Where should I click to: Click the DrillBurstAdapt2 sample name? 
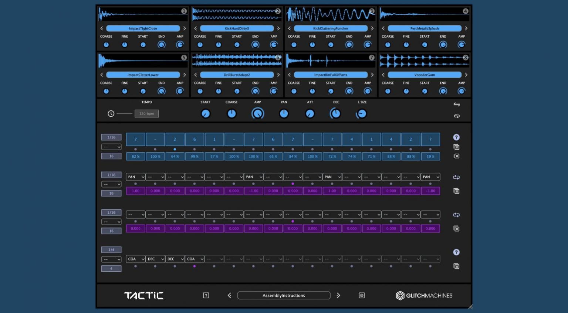pyautogui.click(x=237, y=75)
